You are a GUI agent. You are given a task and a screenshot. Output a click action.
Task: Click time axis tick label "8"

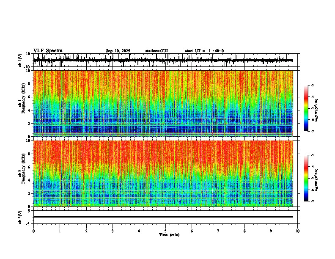[x=244, y=231]
